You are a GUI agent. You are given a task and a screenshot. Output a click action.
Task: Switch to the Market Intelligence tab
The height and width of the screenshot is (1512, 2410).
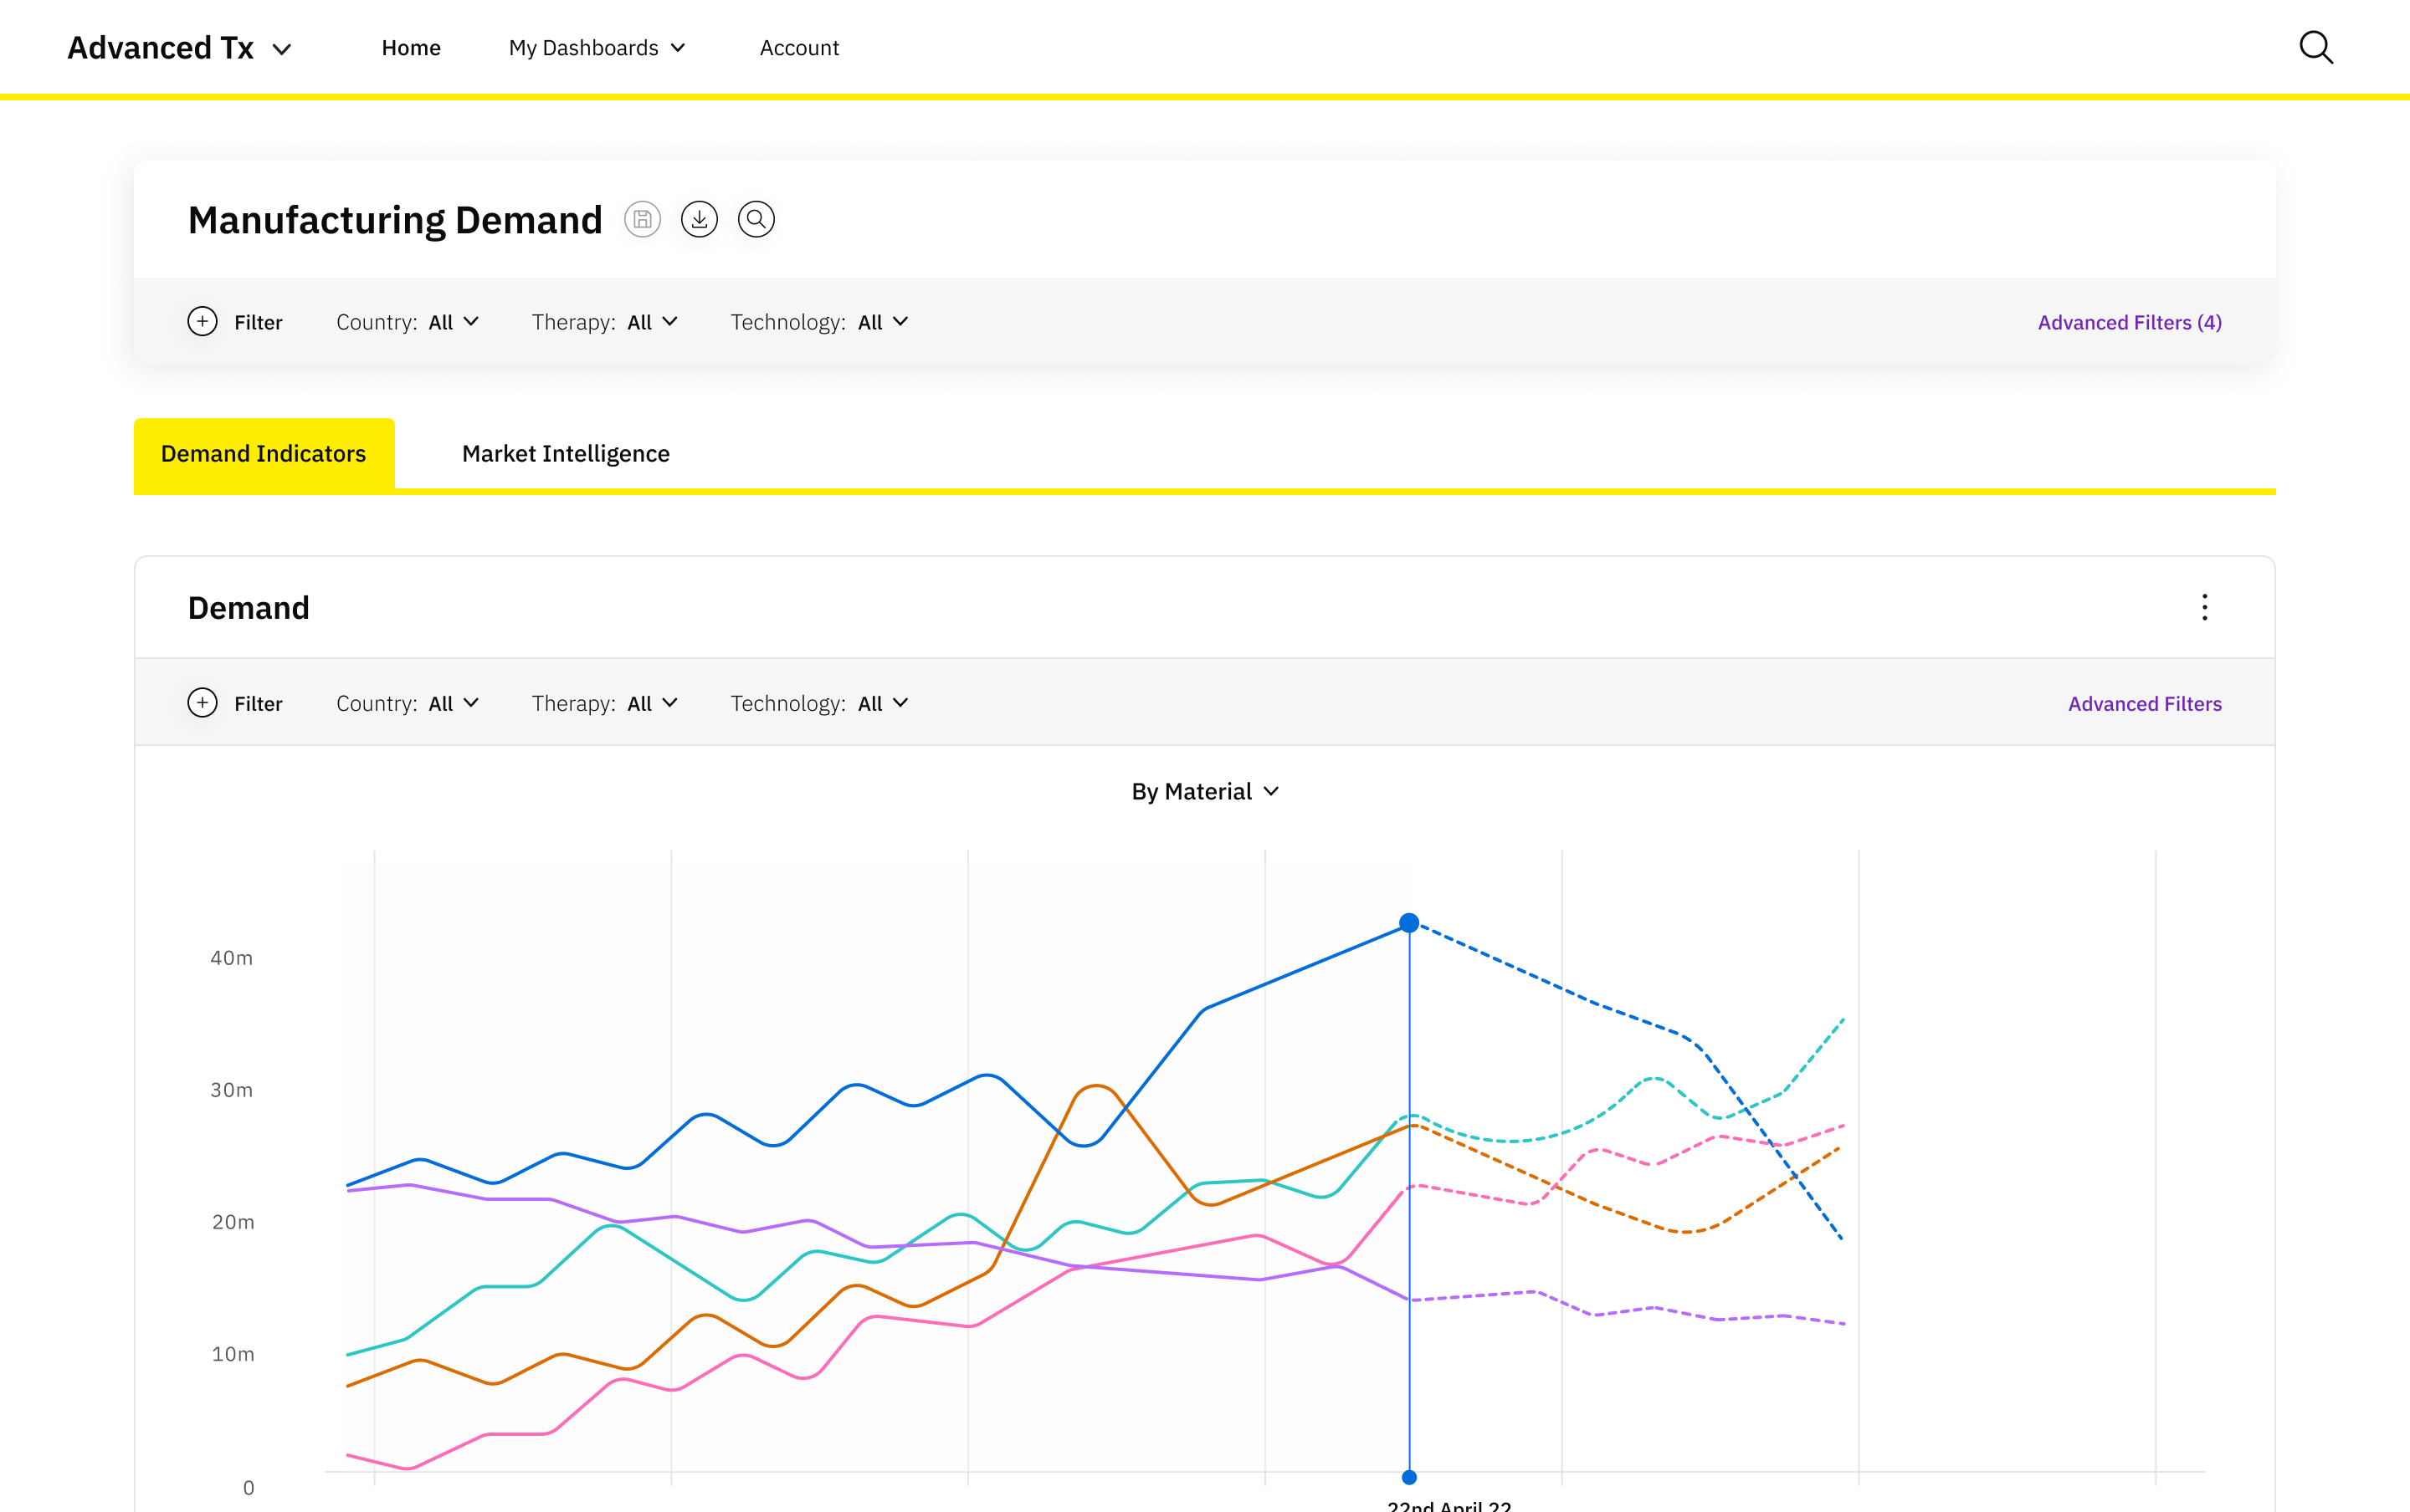[x=565, y=454]
